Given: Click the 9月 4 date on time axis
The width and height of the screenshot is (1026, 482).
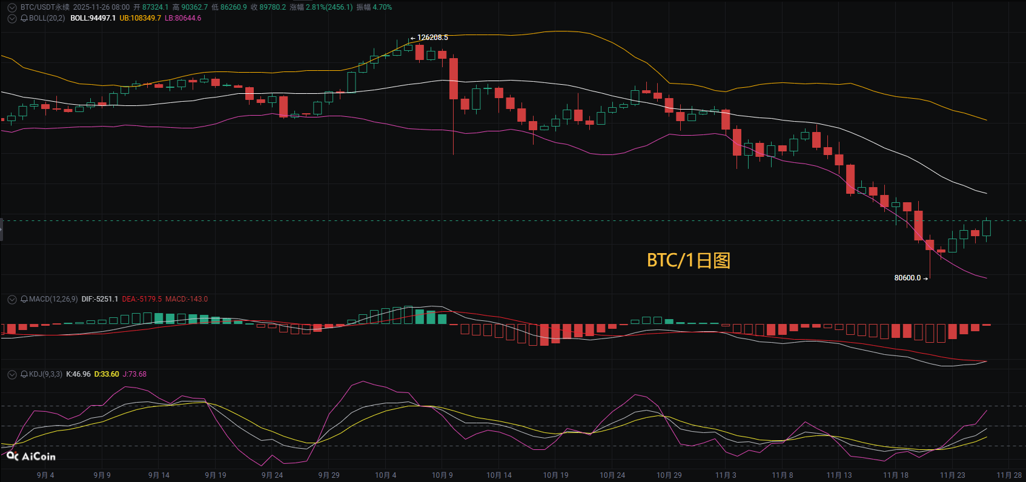Looking at the screenshot, I should [x=45, y=475].
